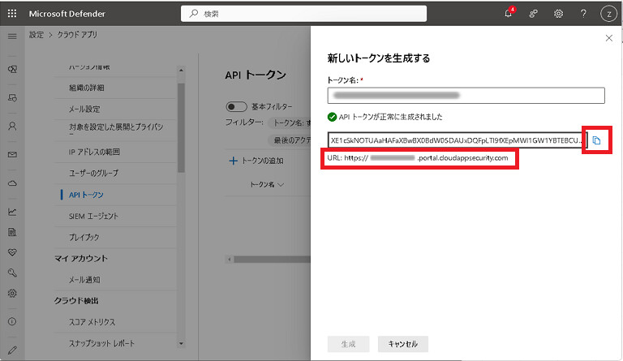Select スコア メトリクス in settings list
Image resolution: width=623 pixels, height=361 pixels.
(92, 322)
